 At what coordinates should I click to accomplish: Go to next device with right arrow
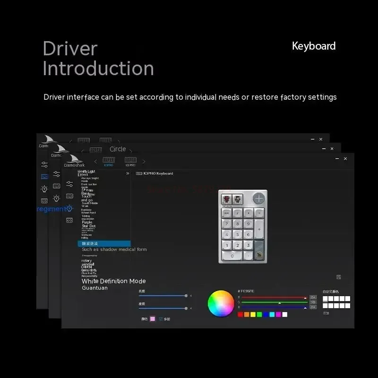144,162
